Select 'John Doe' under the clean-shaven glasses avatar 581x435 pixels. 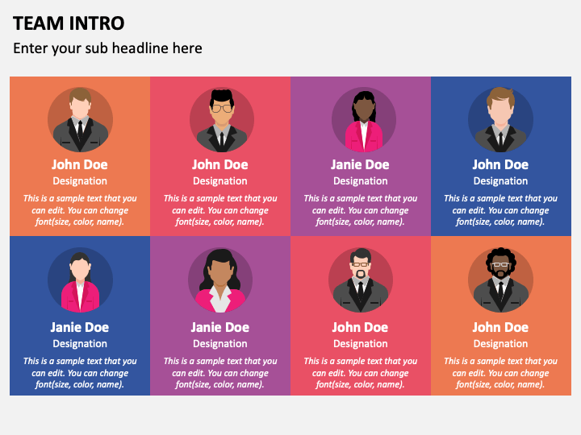(x=220, y=164)
